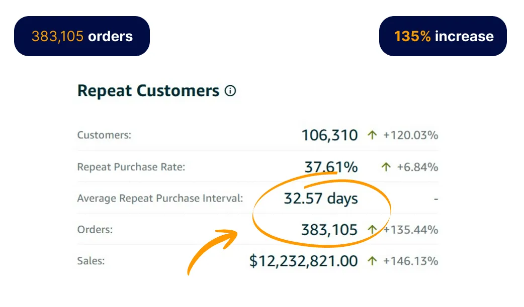Click the 383,105 orders badge
Screen dimensions: 524x307
[82, 36]
